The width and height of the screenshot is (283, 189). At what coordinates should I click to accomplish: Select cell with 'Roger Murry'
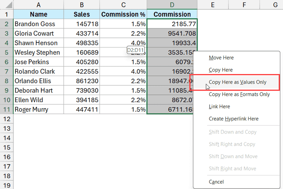38,110
